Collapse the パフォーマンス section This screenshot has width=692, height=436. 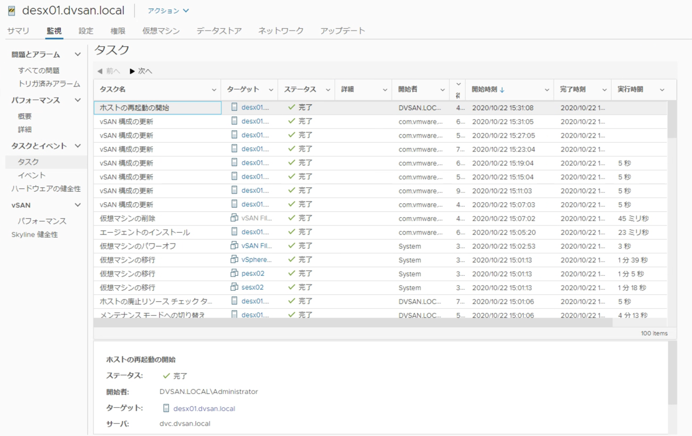(78, 100)
